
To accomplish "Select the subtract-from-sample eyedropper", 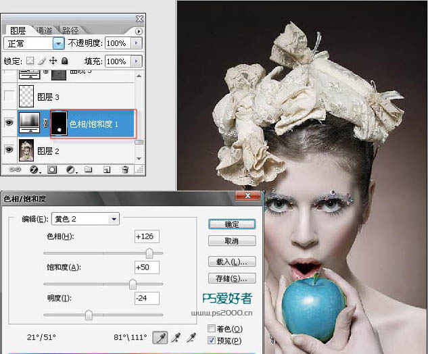I will (191, 336).
